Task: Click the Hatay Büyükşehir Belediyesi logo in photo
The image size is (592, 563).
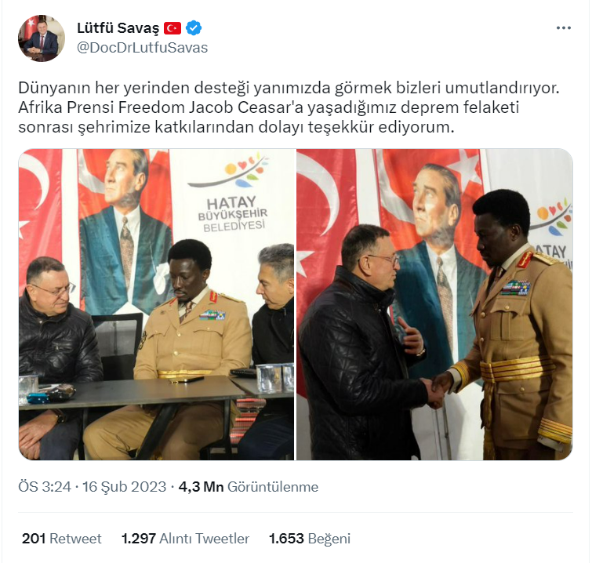Action: [232, 194]
